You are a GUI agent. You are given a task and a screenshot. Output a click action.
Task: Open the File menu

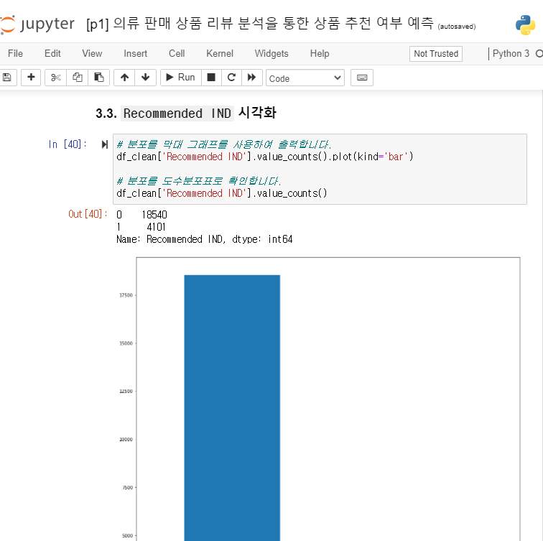(15, 54)
